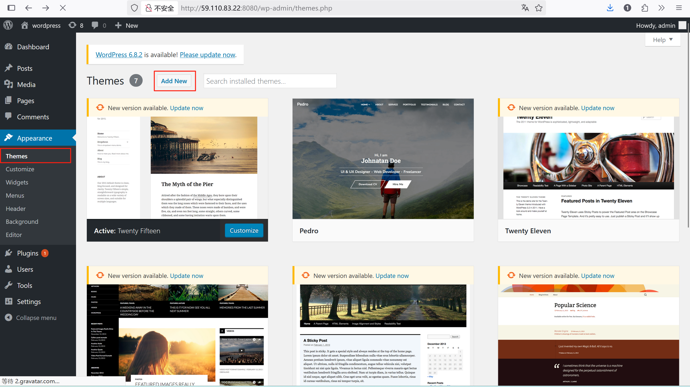Open comments bubble in the admin bar

99,25
